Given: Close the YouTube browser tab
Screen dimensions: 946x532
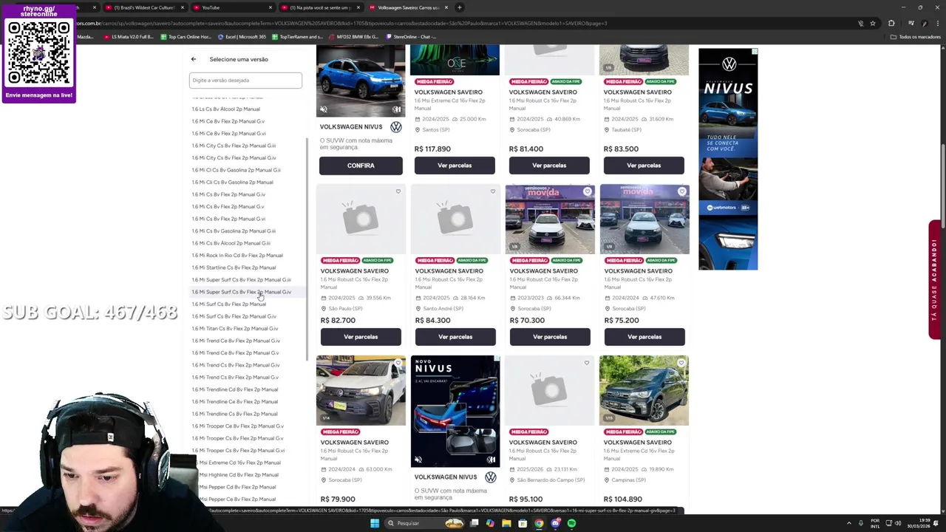Looking at the screenshot, I should [270, 7].
